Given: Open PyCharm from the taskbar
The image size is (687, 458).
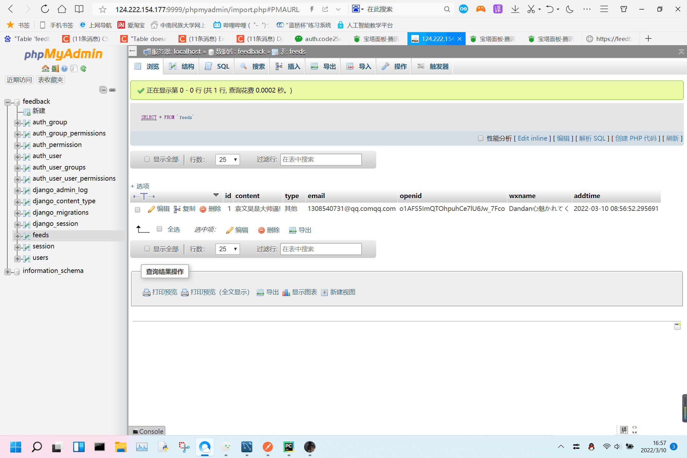Looking at the screenshot, I should (x=288, y=447).
